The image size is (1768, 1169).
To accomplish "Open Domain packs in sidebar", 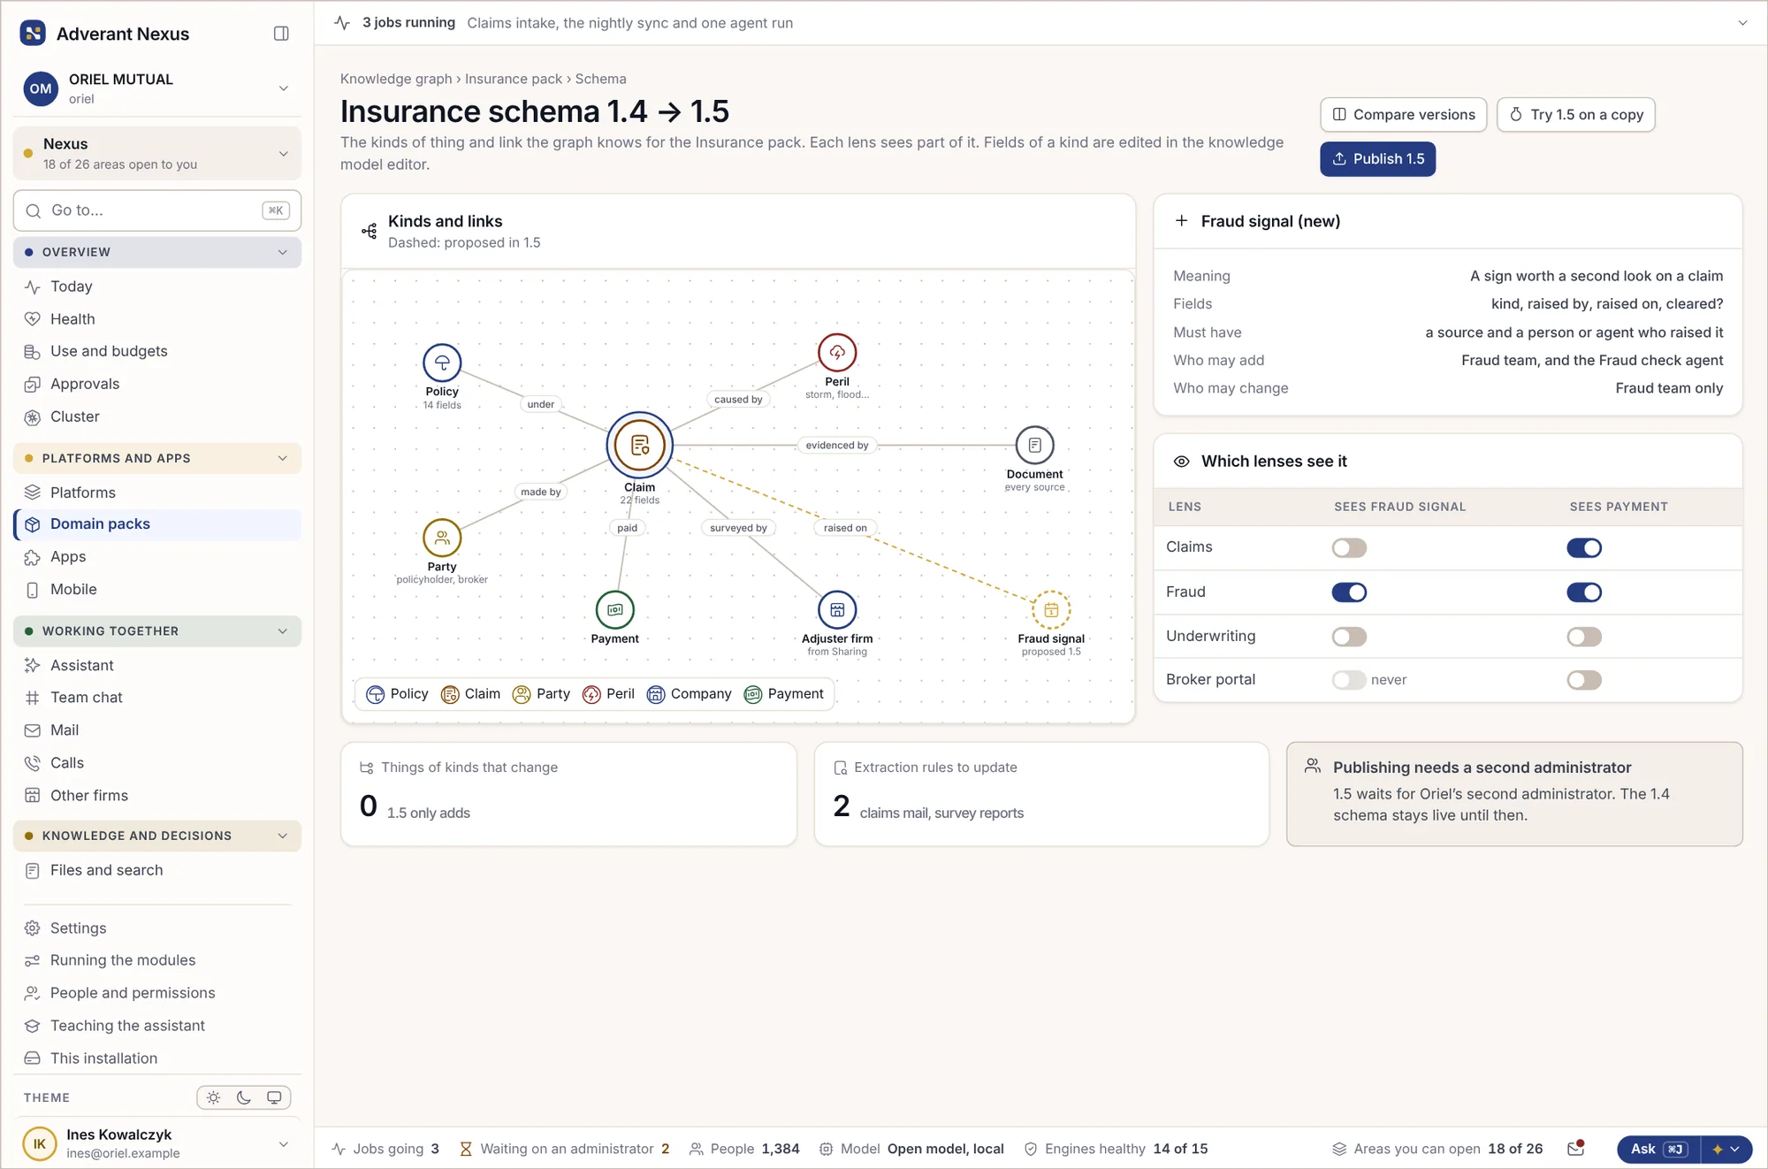I will click(157, 524).
